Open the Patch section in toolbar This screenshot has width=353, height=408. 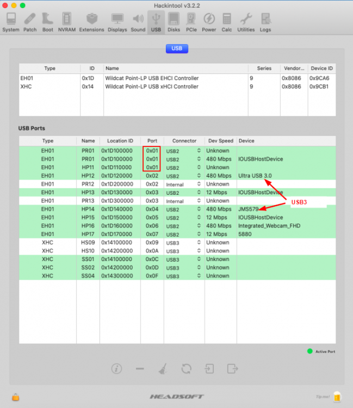[x=30, y=22]
